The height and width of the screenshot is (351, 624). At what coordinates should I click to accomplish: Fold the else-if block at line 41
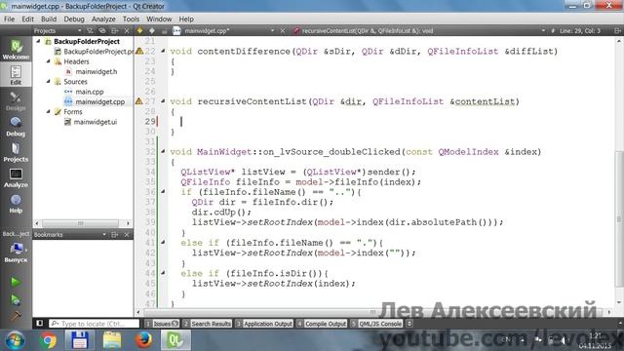tap(163, 242)
